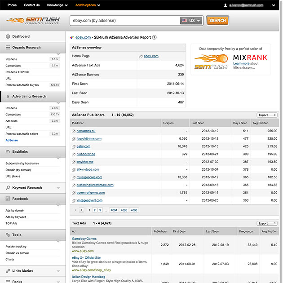Click the MIXRANK logo
283x283 pixels.
coord(250,57)
